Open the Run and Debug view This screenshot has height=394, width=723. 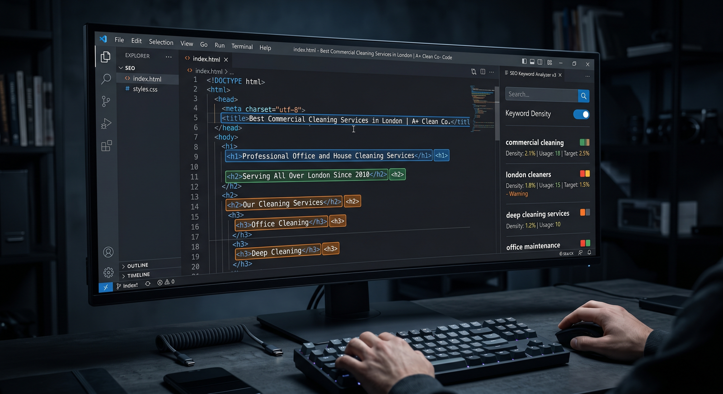[x=106, y=123]
